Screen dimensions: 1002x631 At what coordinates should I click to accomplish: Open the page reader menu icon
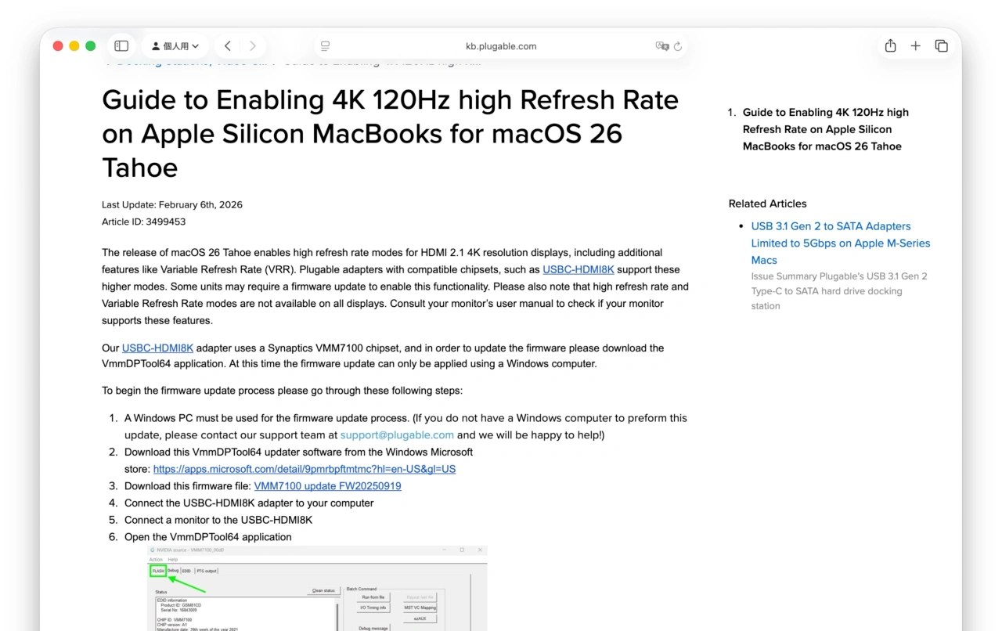[325, 46]
